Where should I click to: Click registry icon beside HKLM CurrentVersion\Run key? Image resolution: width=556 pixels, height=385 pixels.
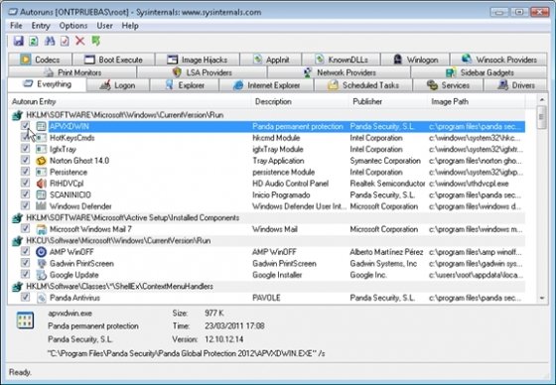point(18,115)
